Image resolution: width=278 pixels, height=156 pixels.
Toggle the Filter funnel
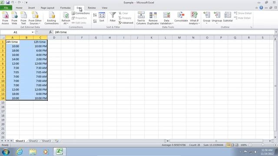113,17
